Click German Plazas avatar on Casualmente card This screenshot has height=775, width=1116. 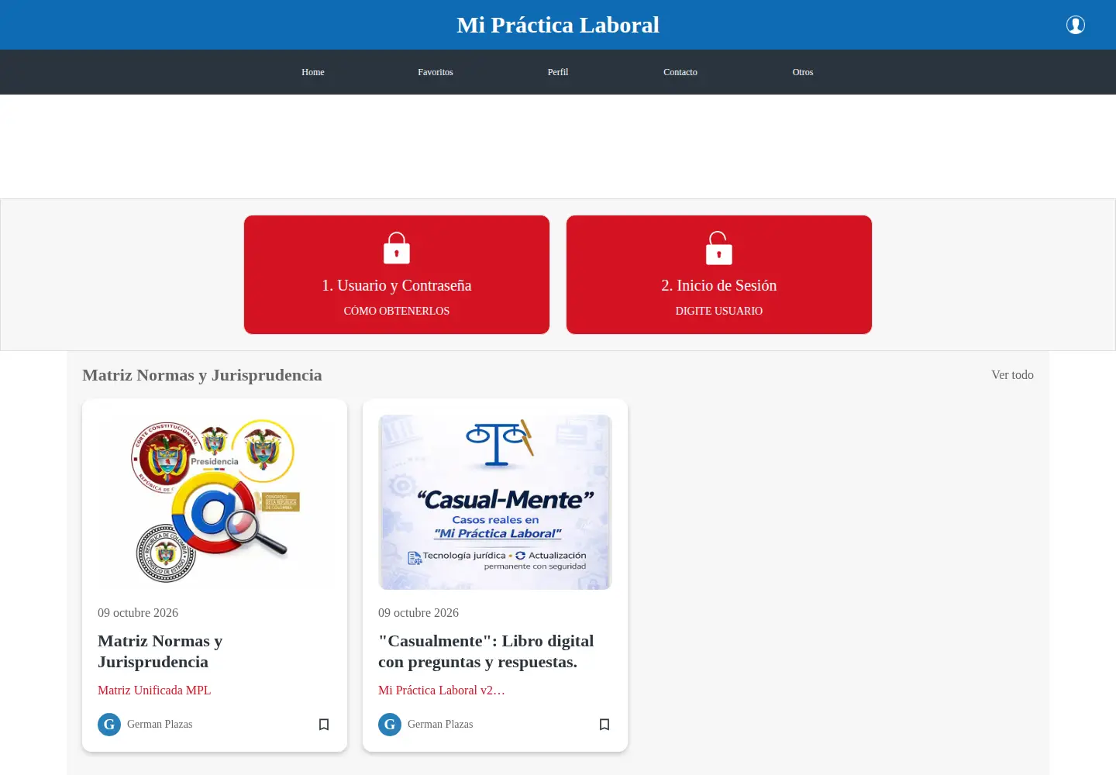point(390,725)
